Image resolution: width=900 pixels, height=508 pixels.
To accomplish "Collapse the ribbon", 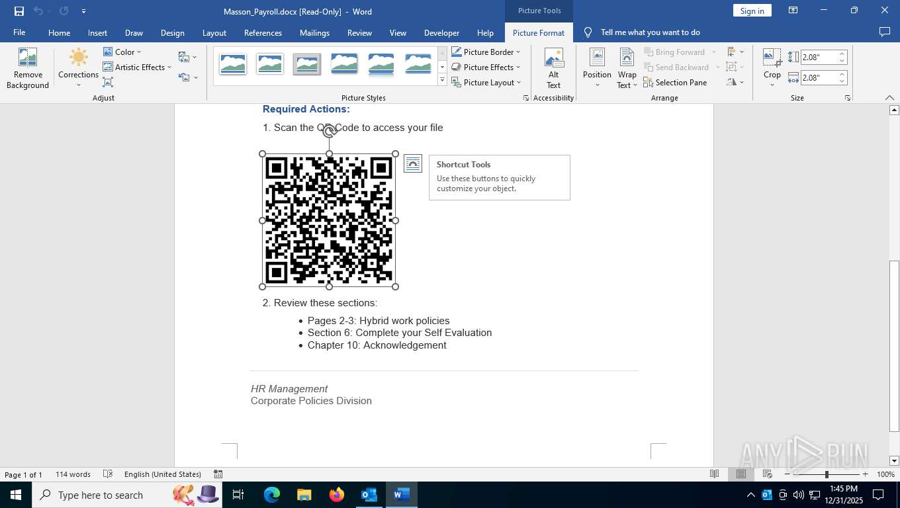I will point(889,98).
